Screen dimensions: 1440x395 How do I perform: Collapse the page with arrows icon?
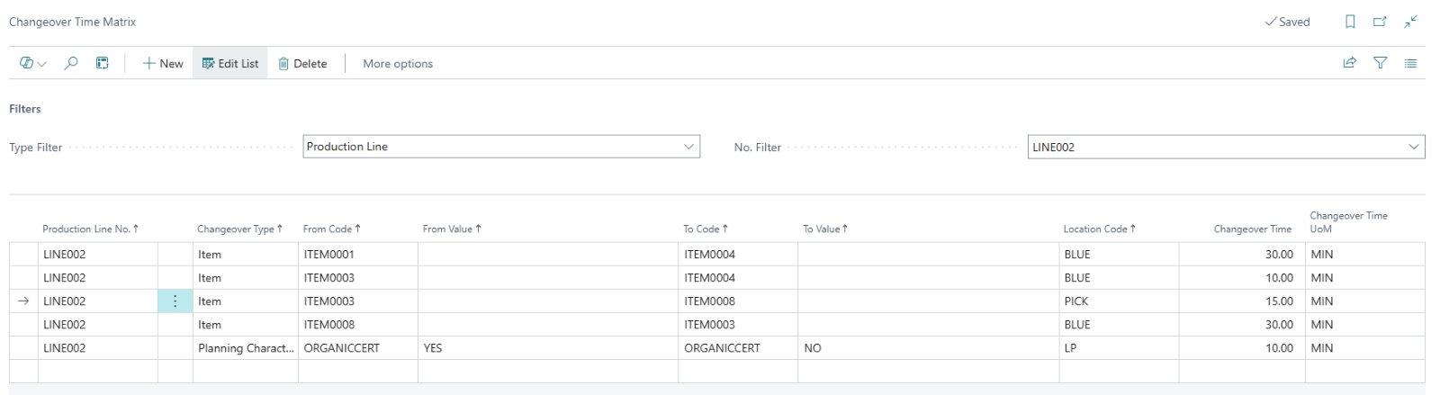pyautogui.click(x=1410, y=22)
